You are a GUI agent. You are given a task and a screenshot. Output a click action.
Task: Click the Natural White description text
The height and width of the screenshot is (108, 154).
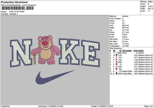coord(127,71)
